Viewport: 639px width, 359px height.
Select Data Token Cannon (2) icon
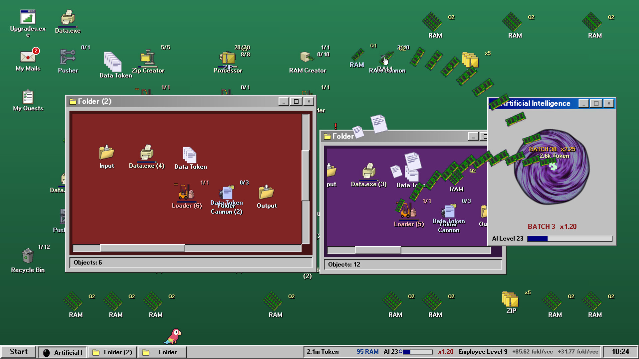coord(227,193)
